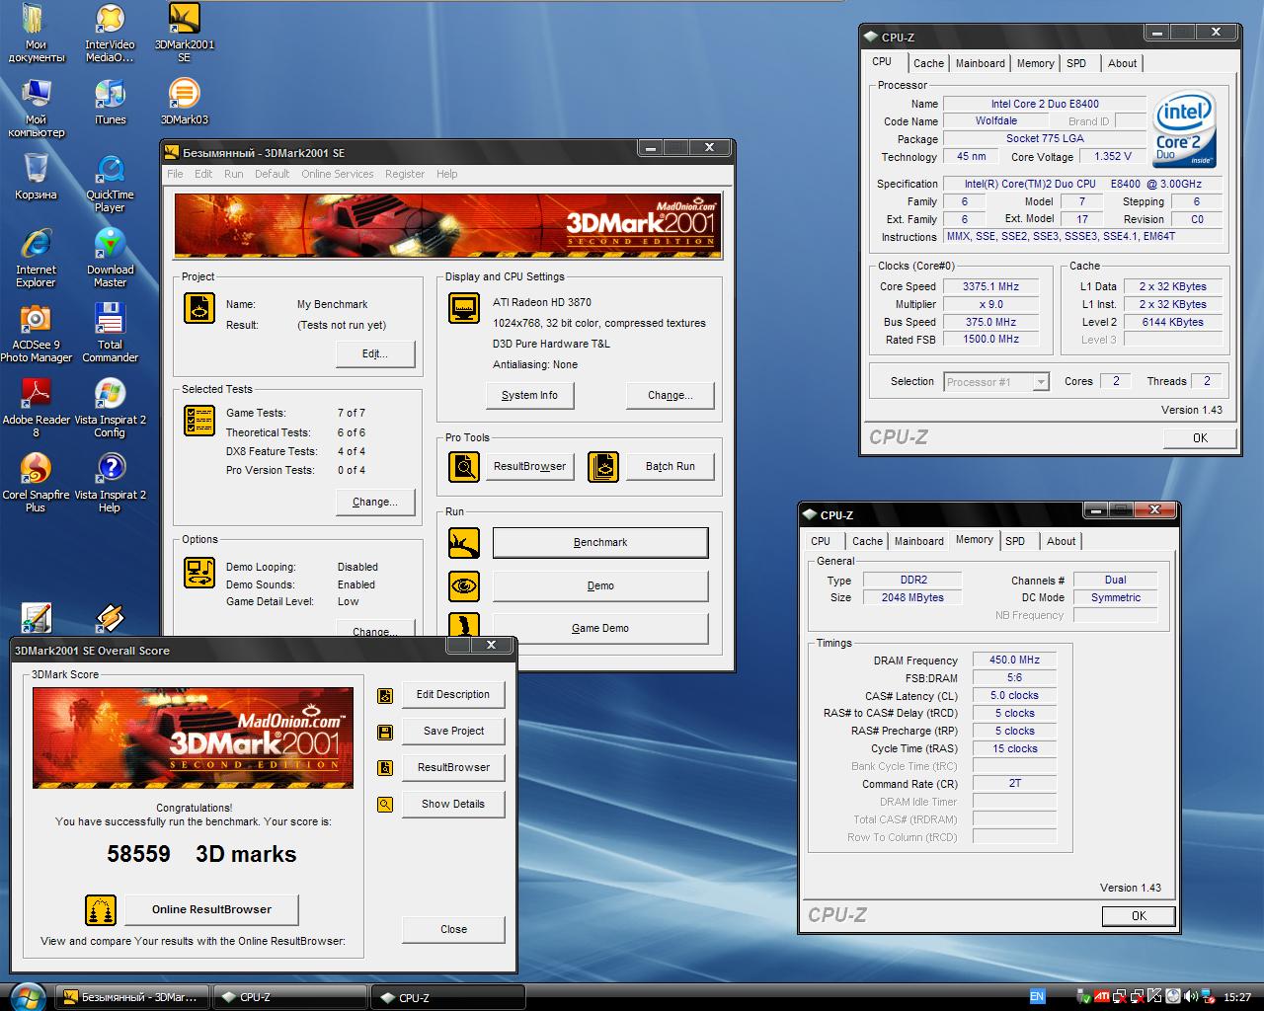Click Close in the Overall Score dialog
This screenshot has height=1011, width=1264.
tap(453, 929)
